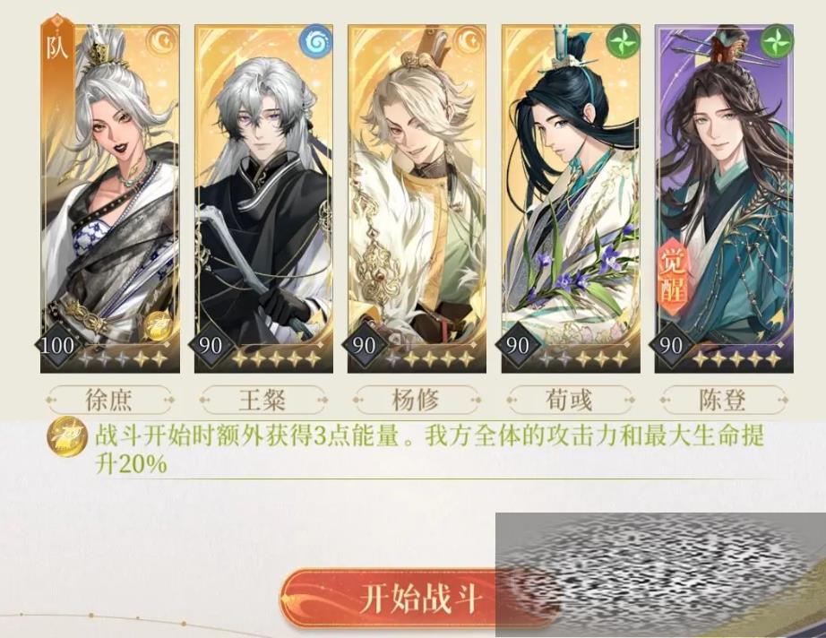Image resolution: width=826 pixels, height=638 pixels.
Task: Click the 杨修 name label
Action: pos(417,401)
